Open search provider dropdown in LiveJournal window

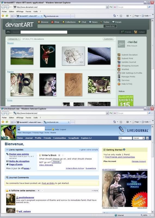(153, 113)
